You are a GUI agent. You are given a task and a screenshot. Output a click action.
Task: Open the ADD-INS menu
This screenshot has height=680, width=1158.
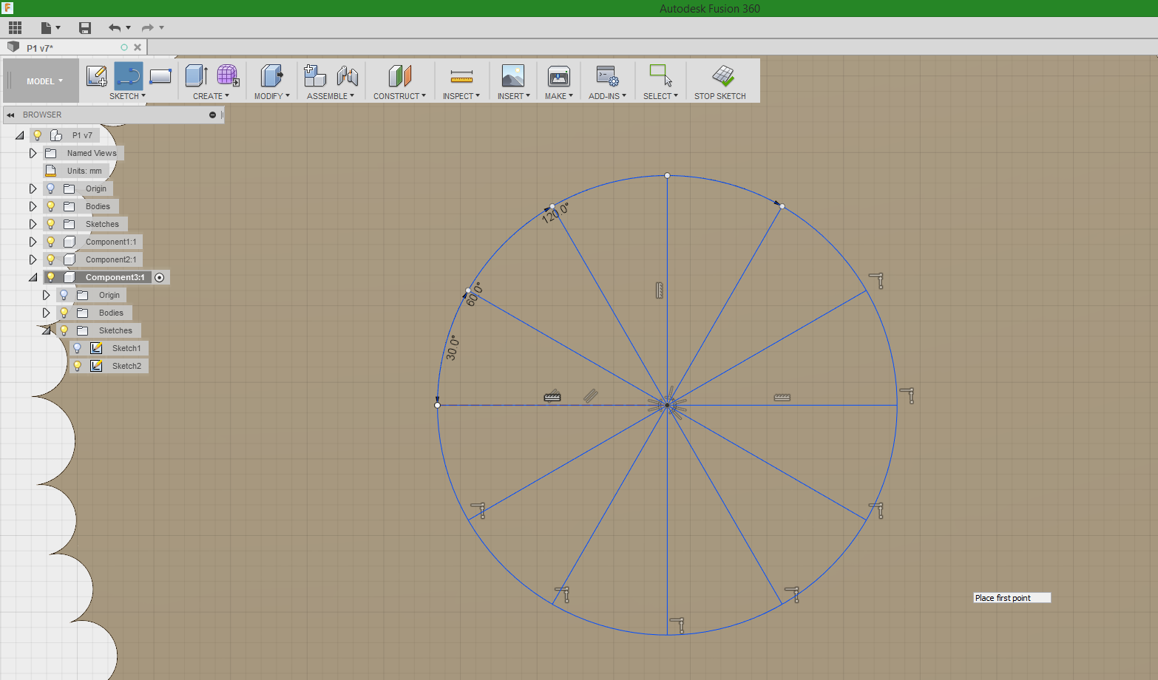click(x=607, y=96)
